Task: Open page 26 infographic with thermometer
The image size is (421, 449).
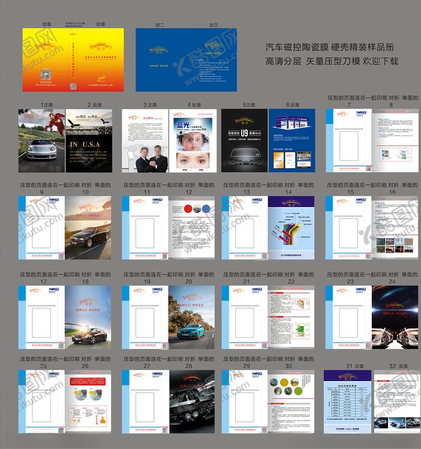Action: [88, 401]
